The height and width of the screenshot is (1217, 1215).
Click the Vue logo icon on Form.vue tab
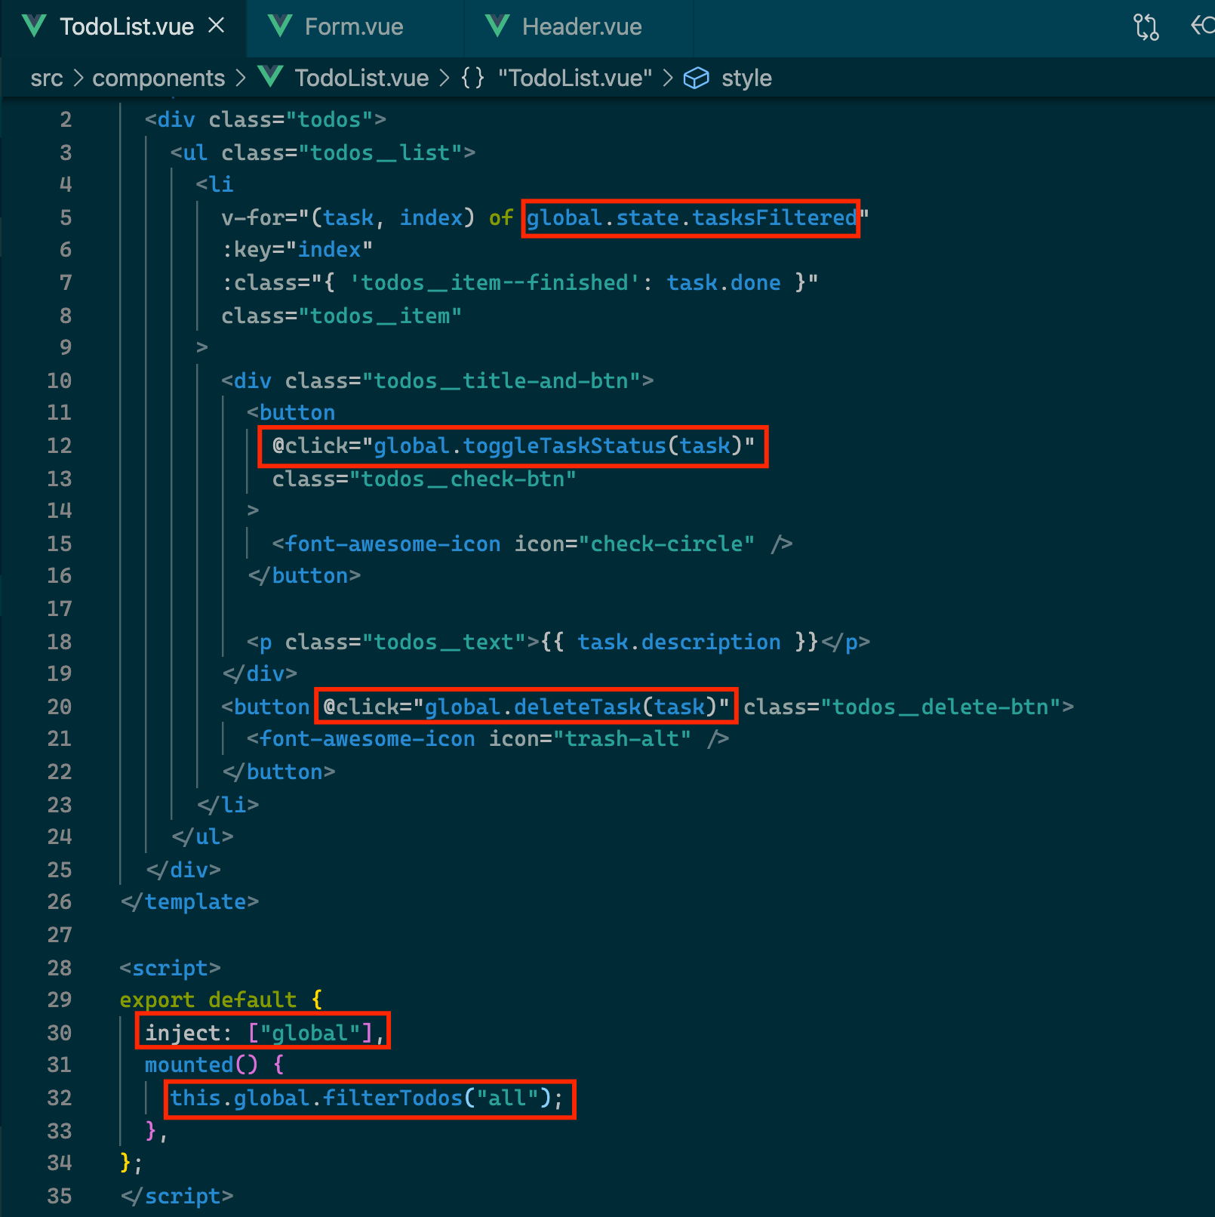click(280, 26)
